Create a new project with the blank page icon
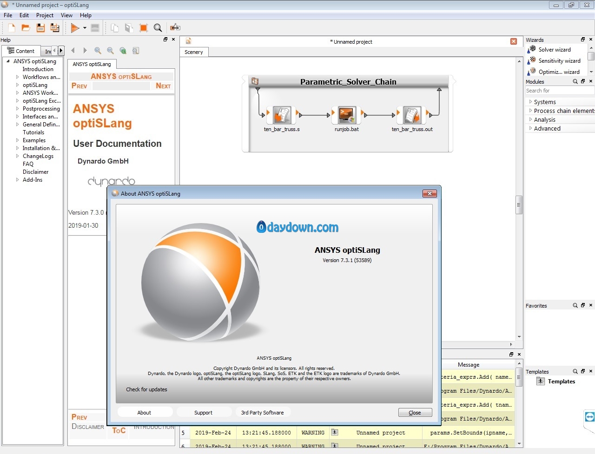This screenshot has height=454, width=595. point(12,28)
